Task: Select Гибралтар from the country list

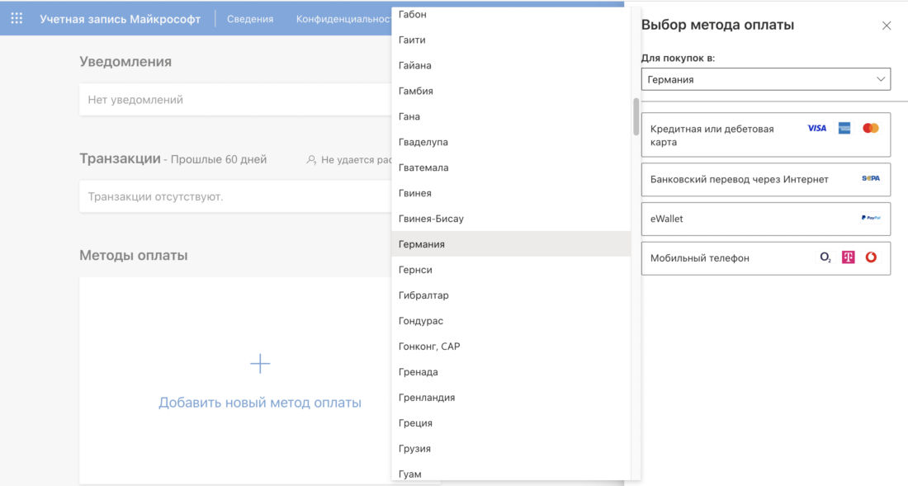Action: pyautogui.click(x=425, y=295)
